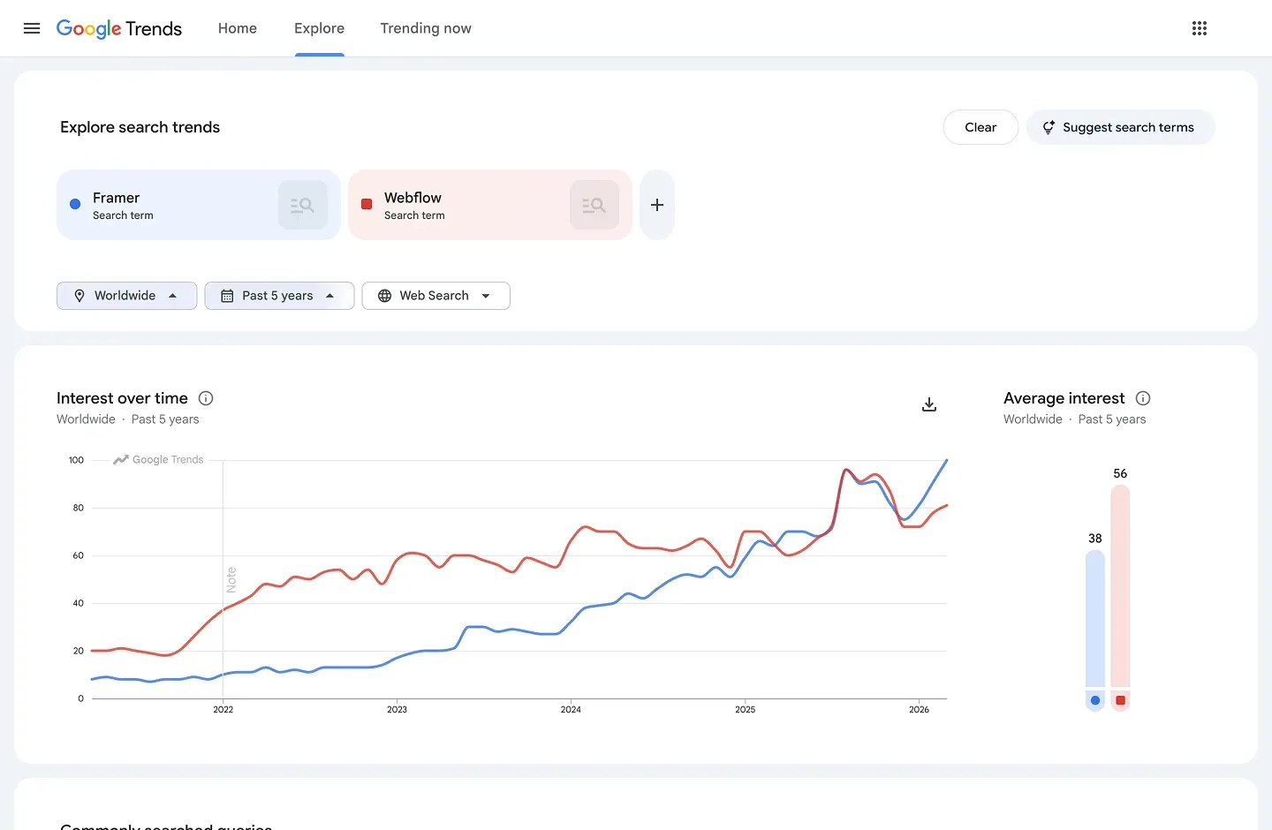Click the Clear button

coord(980,127)
